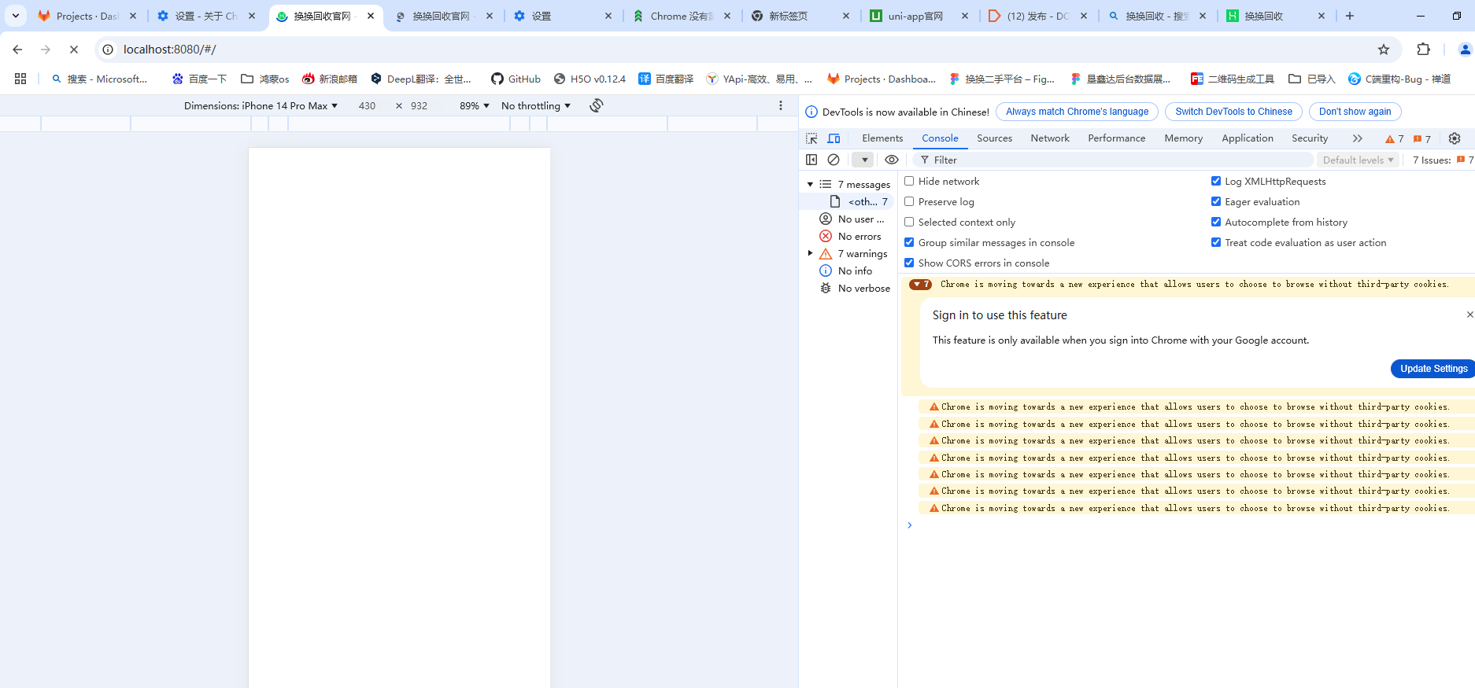The image size is (1475, 688).
Task: Open the Elements tab
Action: click(882, 138)
